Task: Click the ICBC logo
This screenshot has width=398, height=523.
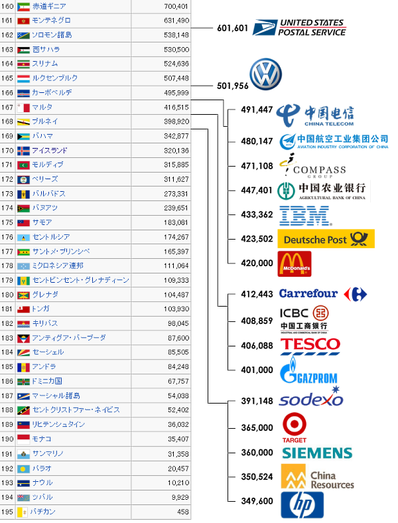Action: pos(304,319)
